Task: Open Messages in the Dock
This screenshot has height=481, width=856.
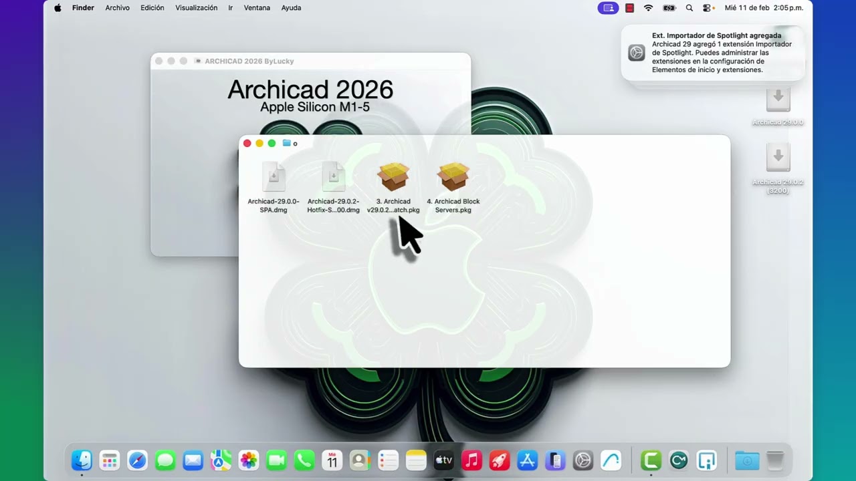Action: [x=165, y=460]
